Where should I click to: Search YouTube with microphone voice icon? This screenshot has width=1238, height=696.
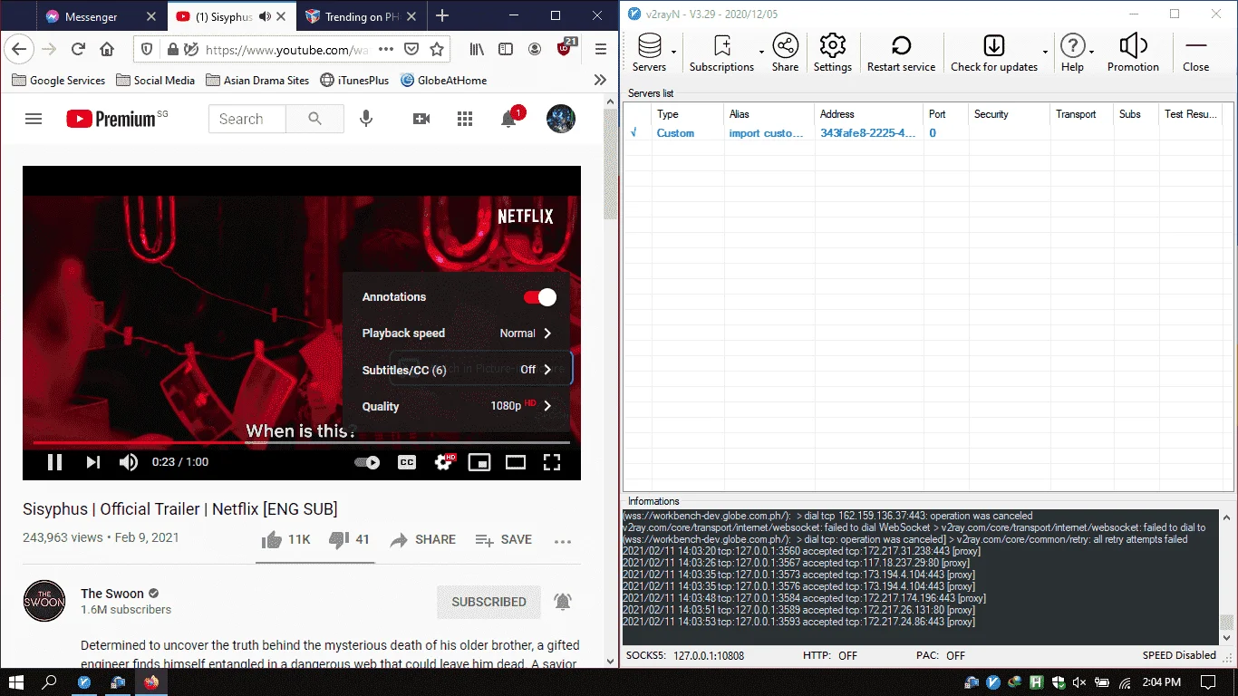pyautogui.click(x=366, y=119)
